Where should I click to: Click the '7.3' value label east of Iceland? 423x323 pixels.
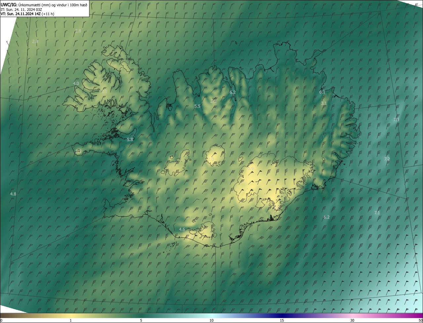[396, 120]
